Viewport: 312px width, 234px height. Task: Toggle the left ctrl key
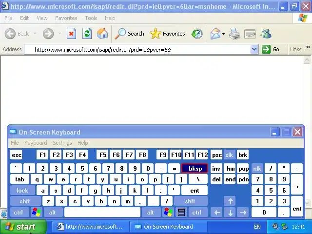19,213
